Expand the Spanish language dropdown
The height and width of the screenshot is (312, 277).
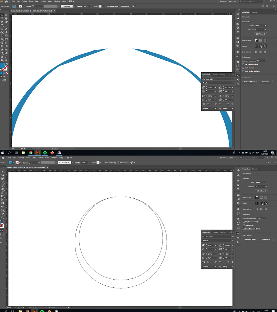pyautogui.click(x=209, y=108)
